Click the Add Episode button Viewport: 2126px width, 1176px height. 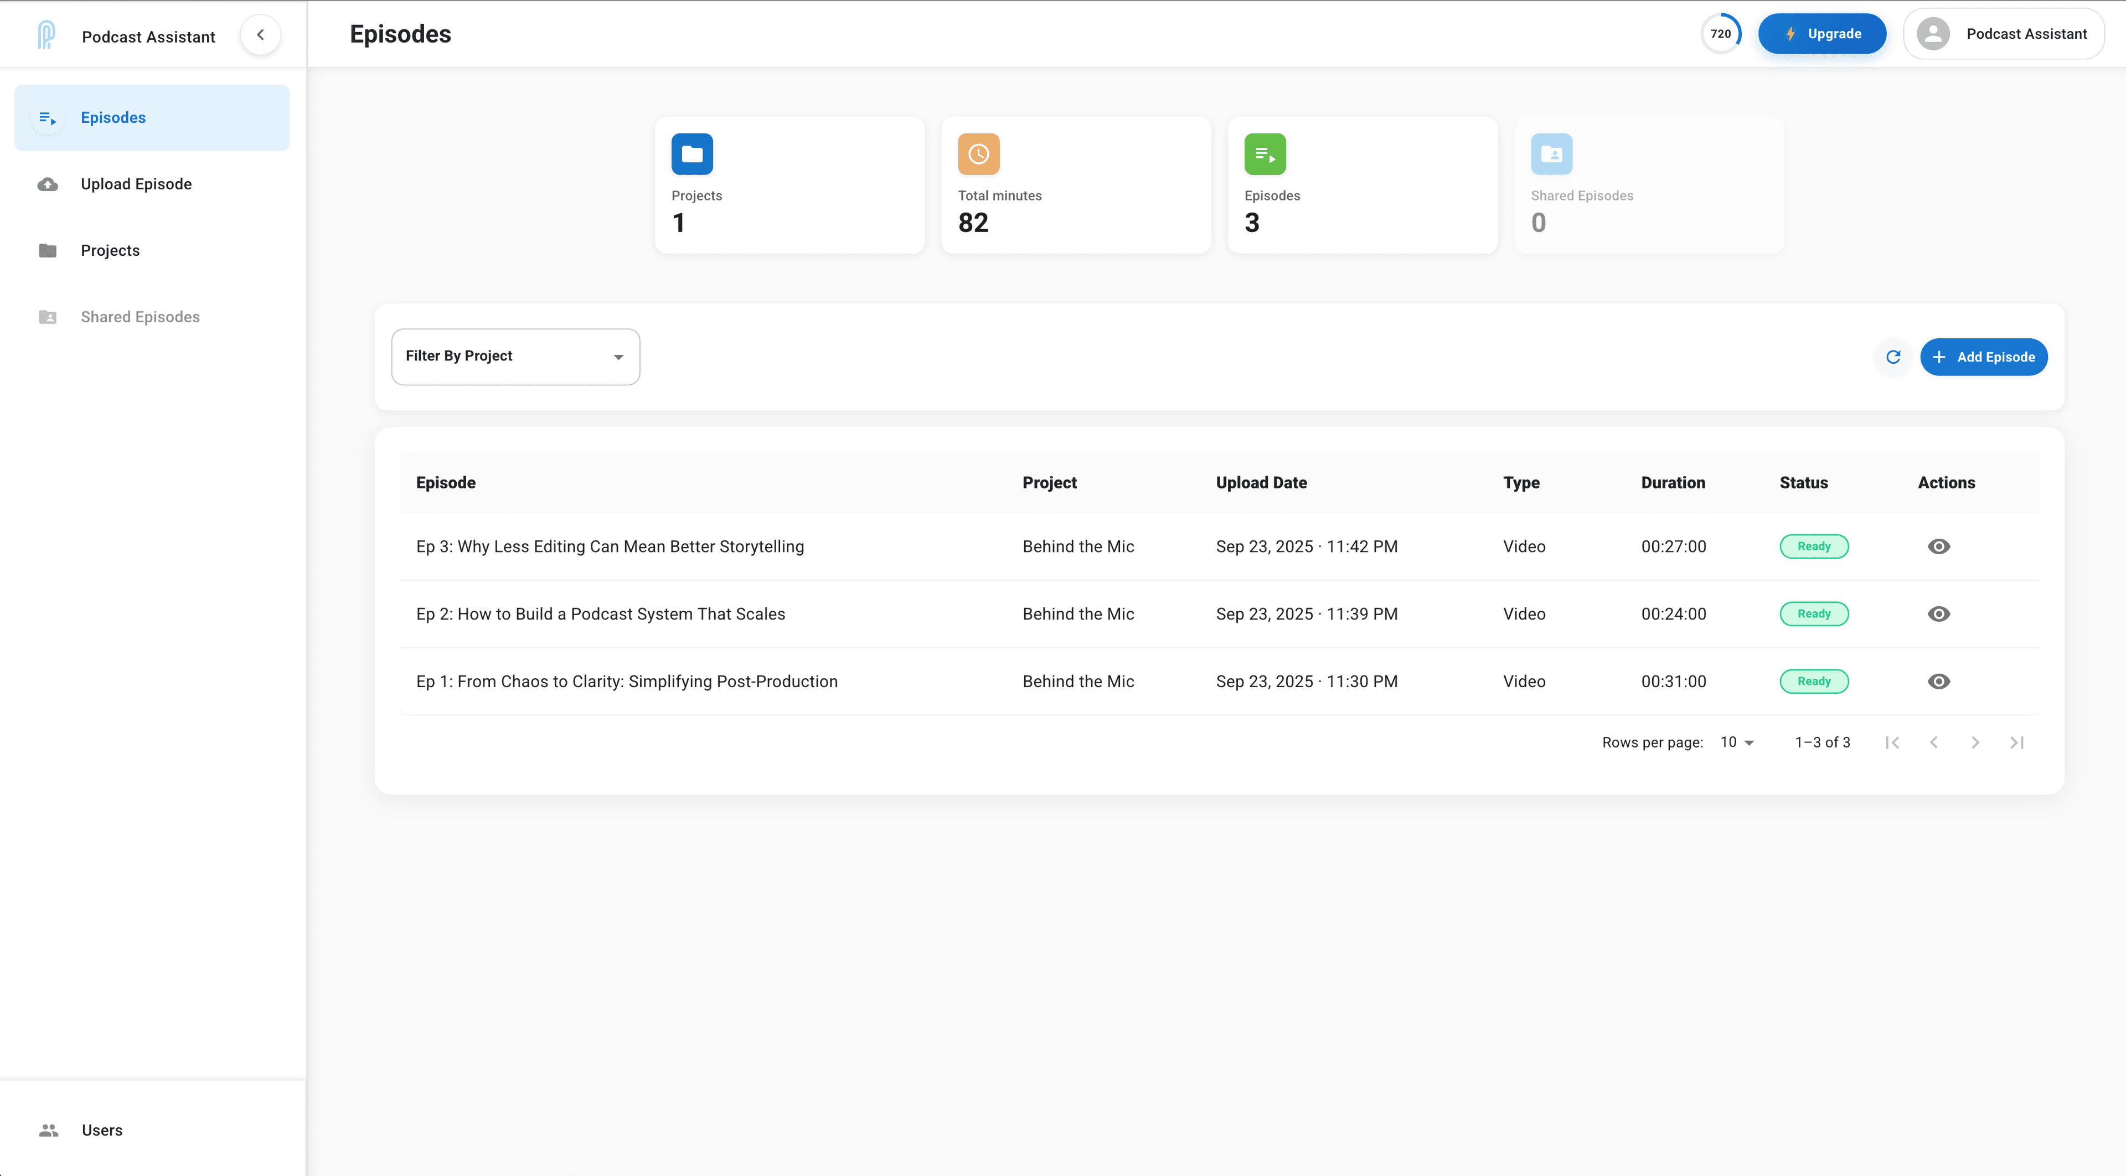tap(1984, 357)
